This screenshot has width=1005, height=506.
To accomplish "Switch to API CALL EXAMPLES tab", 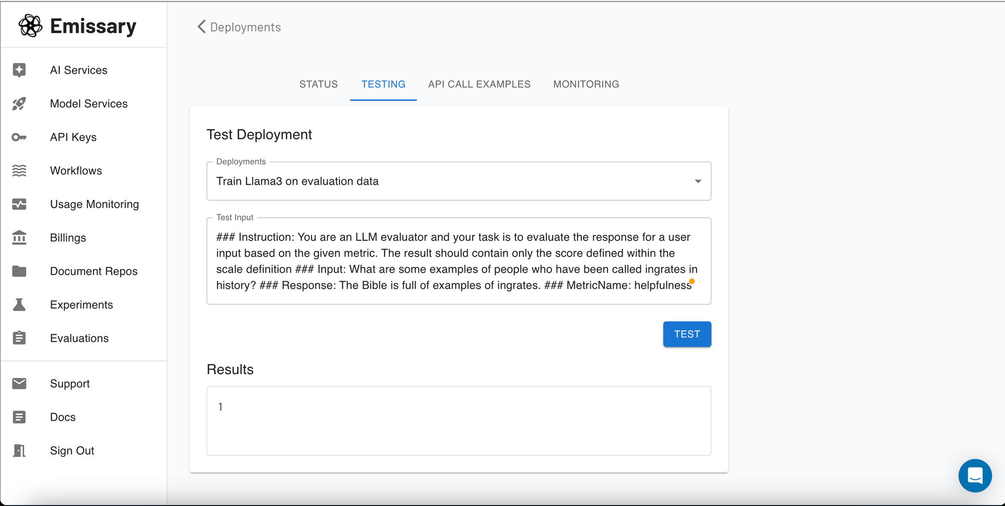I will 479,84.
